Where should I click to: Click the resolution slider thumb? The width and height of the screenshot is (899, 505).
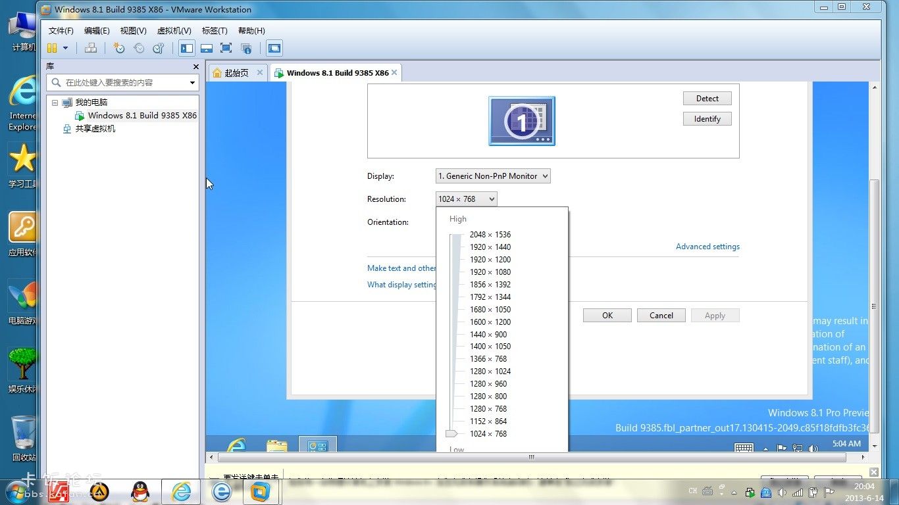coord(451,434)
